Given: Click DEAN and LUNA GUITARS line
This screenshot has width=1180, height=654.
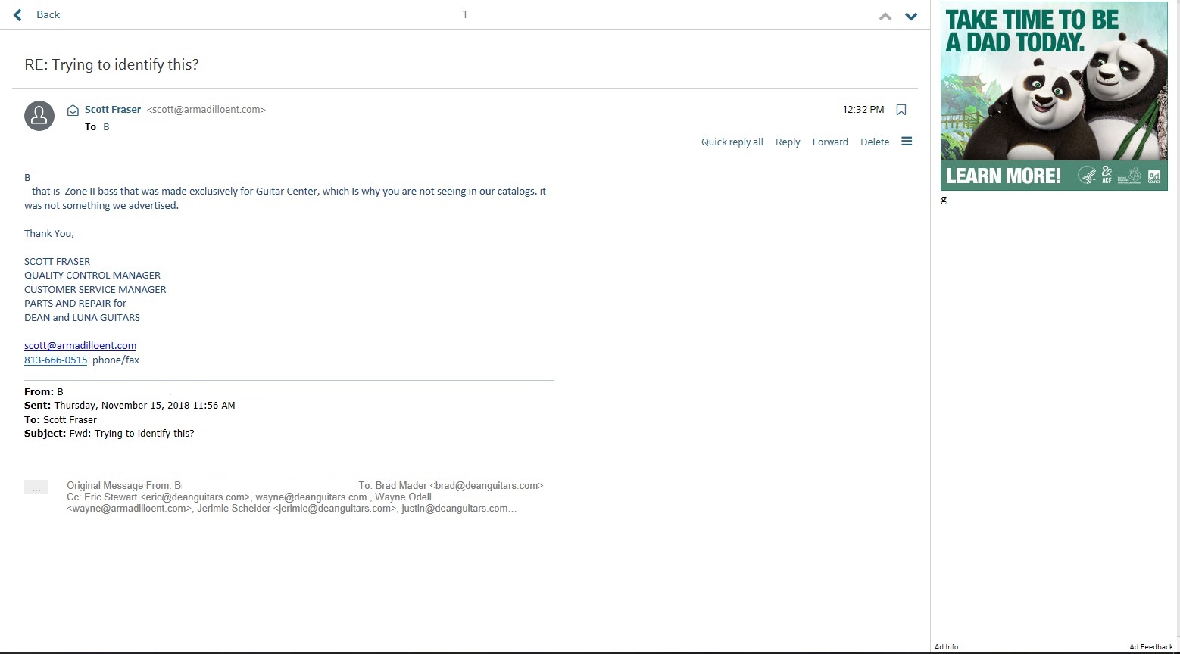Looking at the screenshot, I should pyautogui.click(x=82, y=318).
